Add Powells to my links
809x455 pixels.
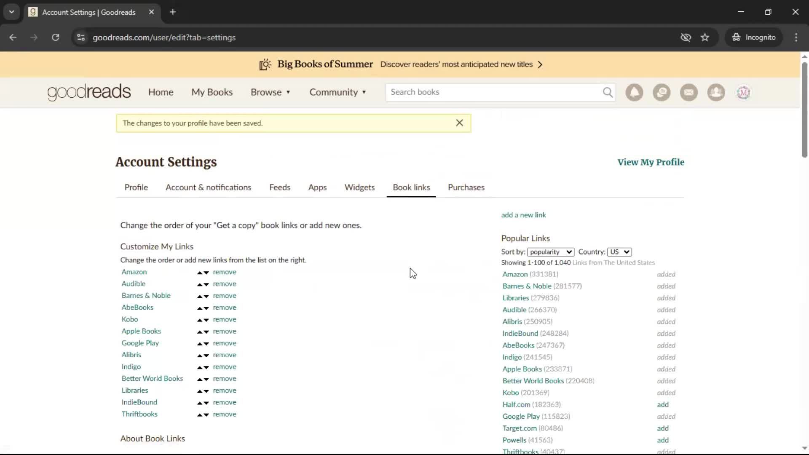[662, 440]
